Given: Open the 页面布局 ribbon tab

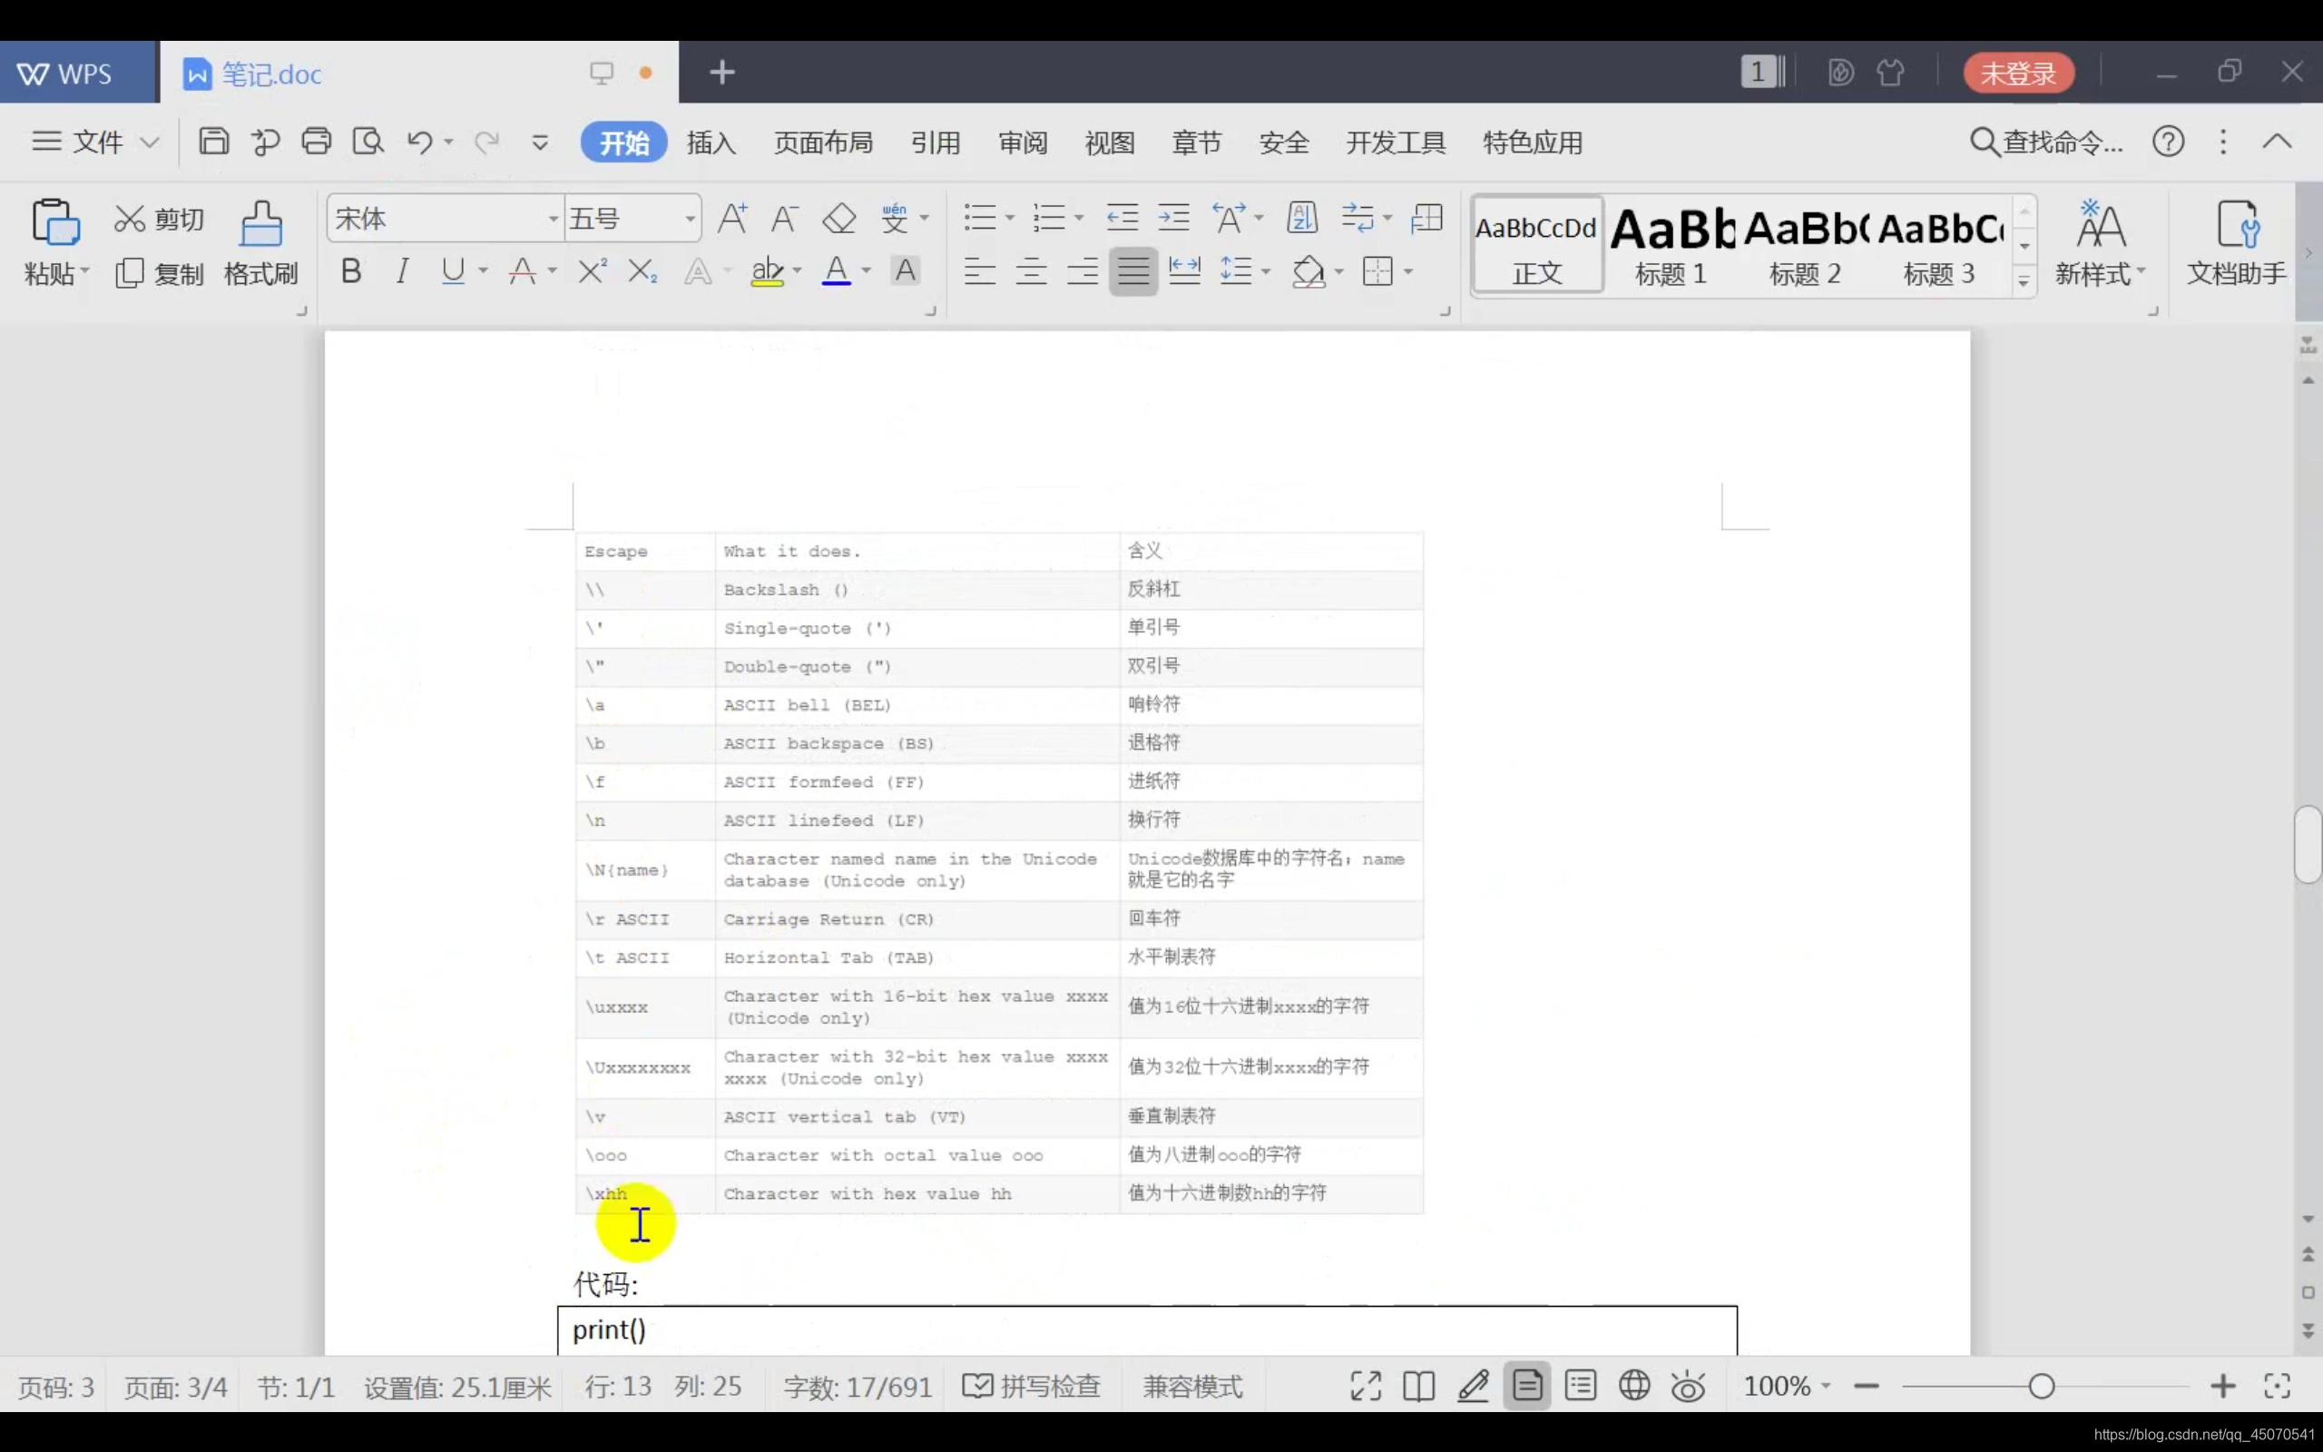Looking at the screenshot, I should 823,143.
